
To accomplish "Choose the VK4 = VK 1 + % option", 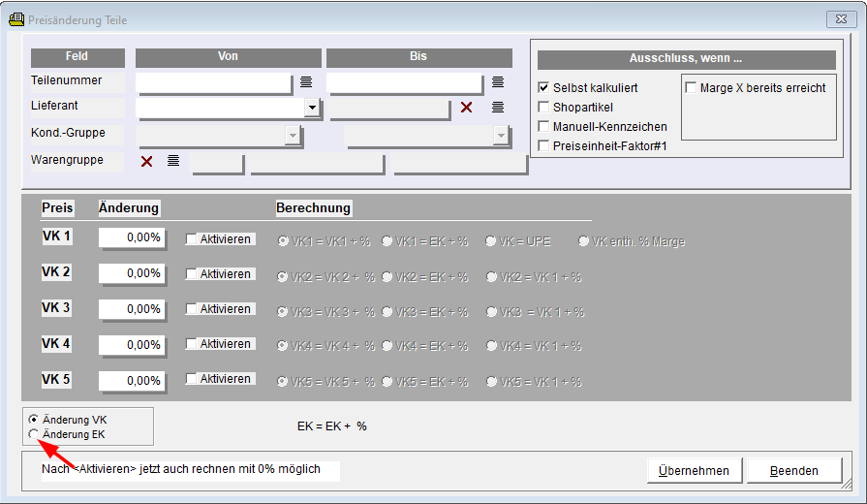I will (491, 346).
